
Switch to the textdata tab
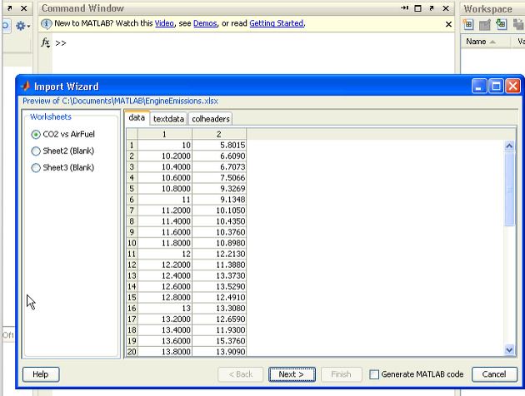coord(168,119)
